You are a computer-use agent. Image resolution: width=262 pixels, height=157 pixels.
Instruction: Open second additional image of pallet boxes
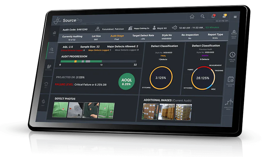click(166, 112)
